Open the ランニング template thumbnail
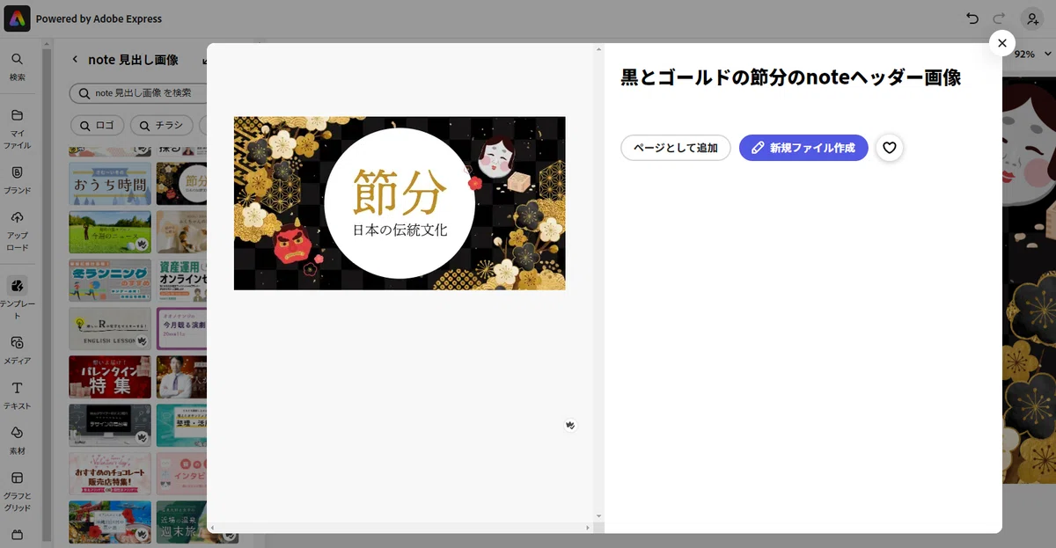The image size is (1056, 548). tap(110, 281)
